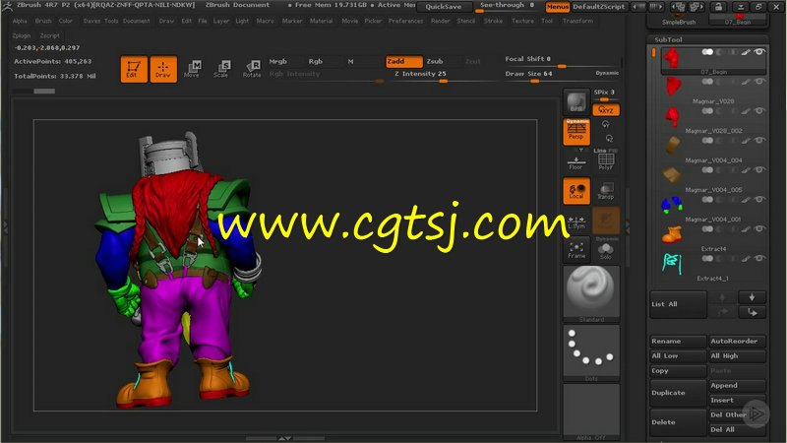787x443 pixels.
Task: Click the DefaultZScript button
Action: click(599, 7)
